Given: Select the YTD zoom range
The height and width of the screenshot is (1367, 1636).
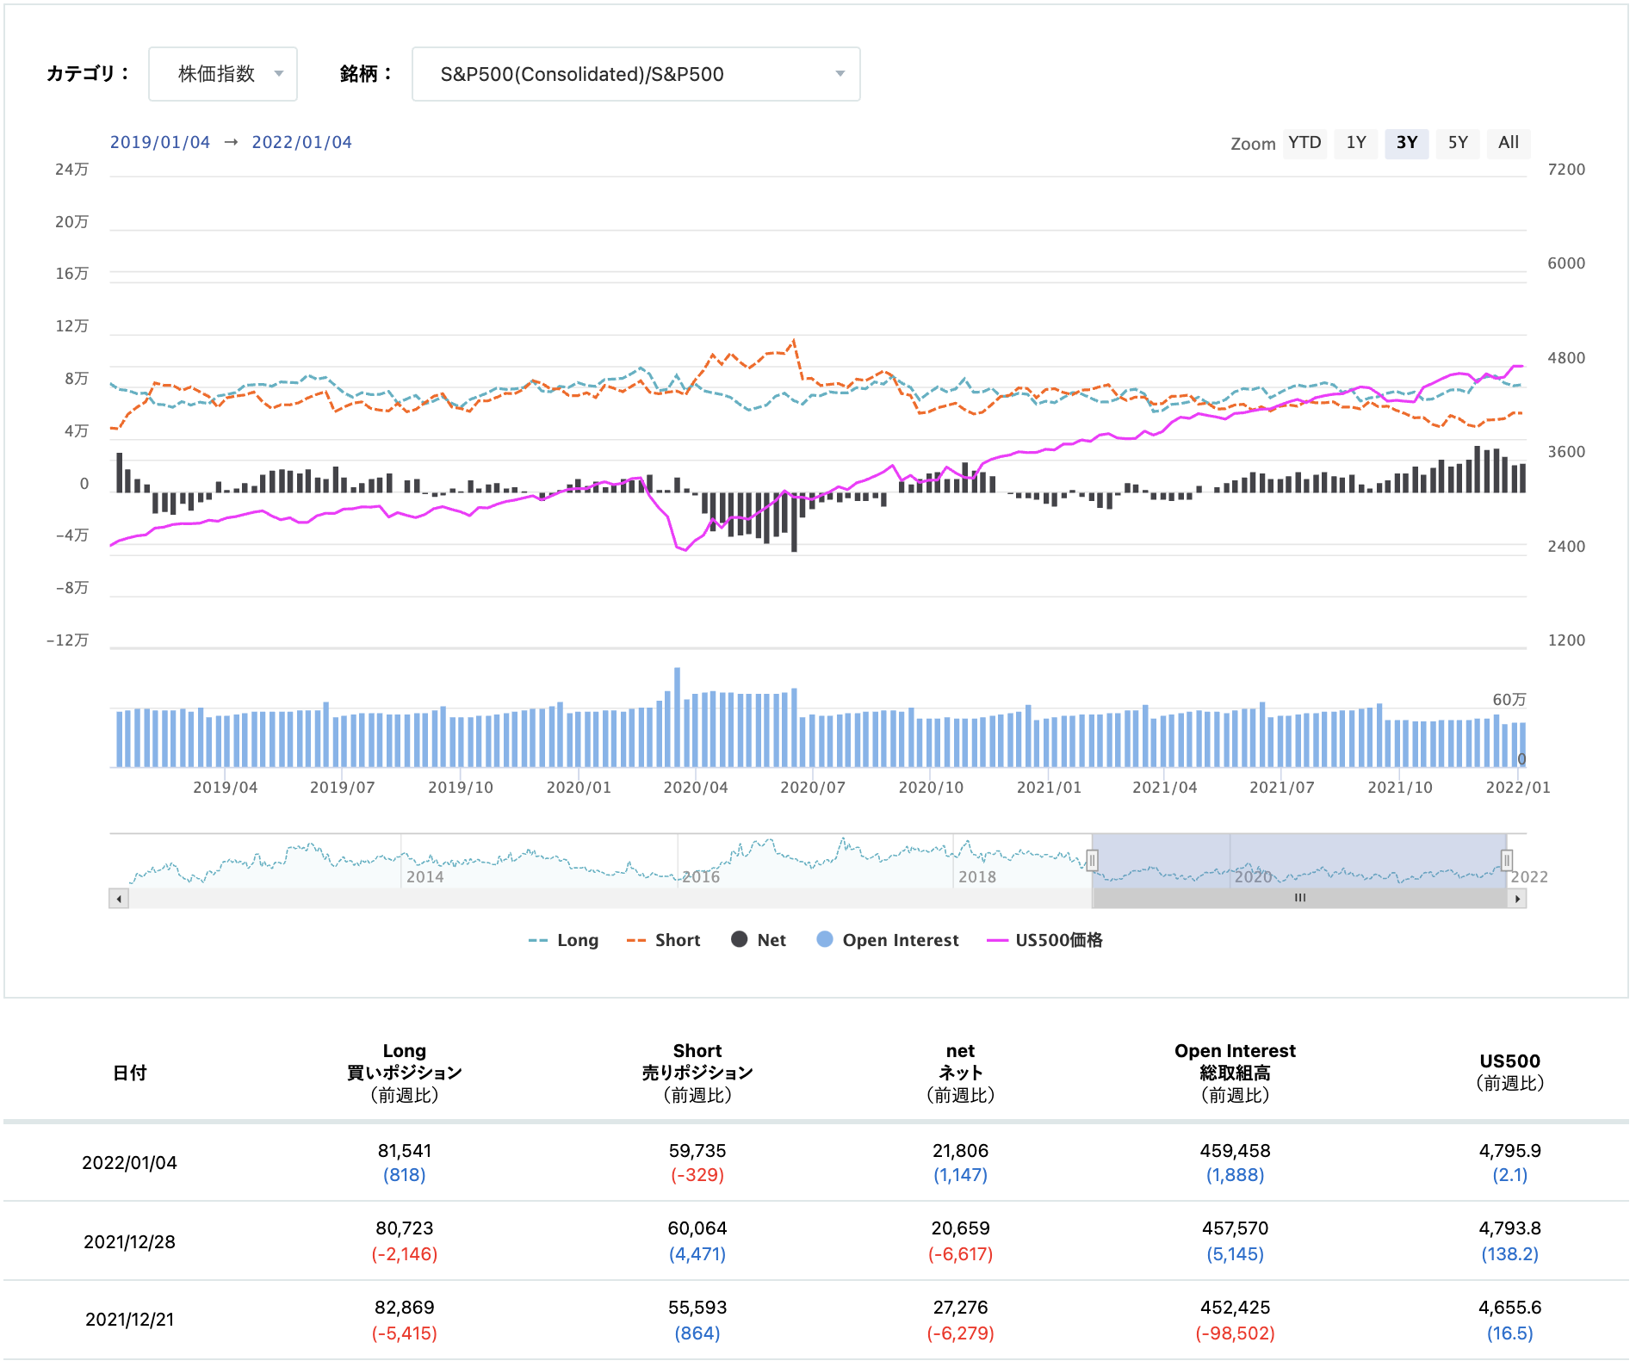Looking at the screenshot, I should pyautogui.click(x=1304, y=143).
